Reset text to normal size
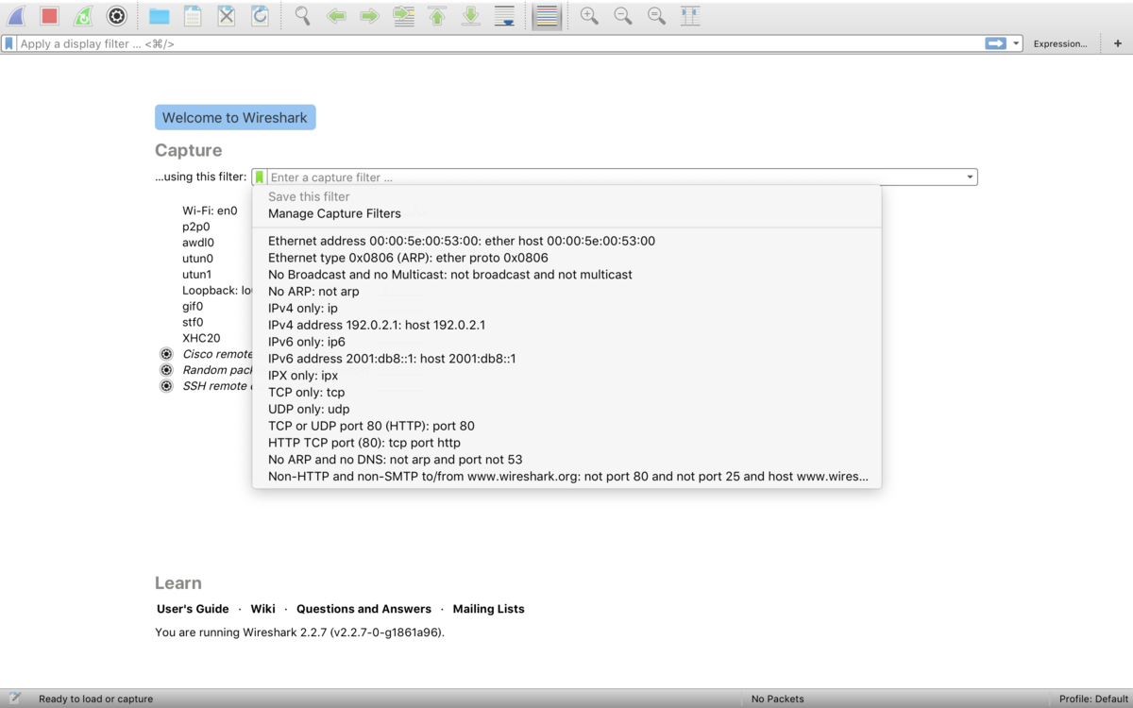 pyautogui.click(x=656, y=16)
